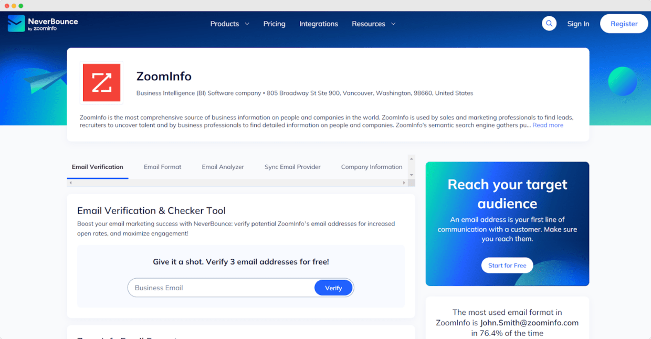Image resolution: width=651 pixels, height=339 pixels.
Task: Click the tab strip scroll-down arrow
Action: pyautogui.click(x=412, y=175)
